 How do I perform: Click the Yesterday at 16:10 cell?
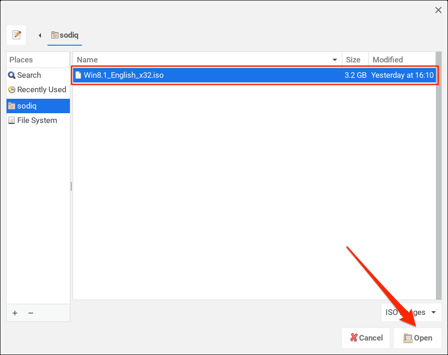[402, 75]
